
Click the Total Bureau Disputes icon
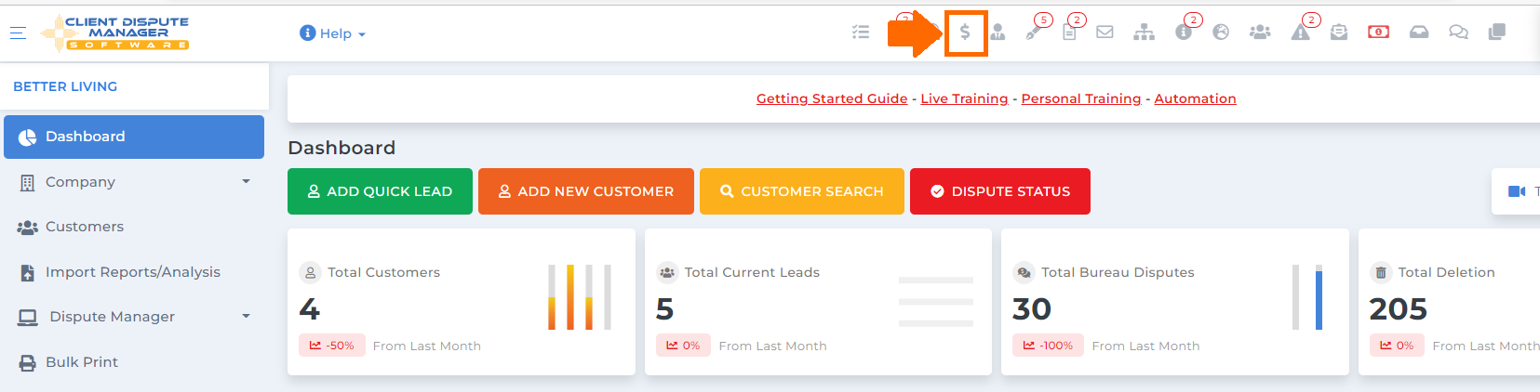[1024, 272]
